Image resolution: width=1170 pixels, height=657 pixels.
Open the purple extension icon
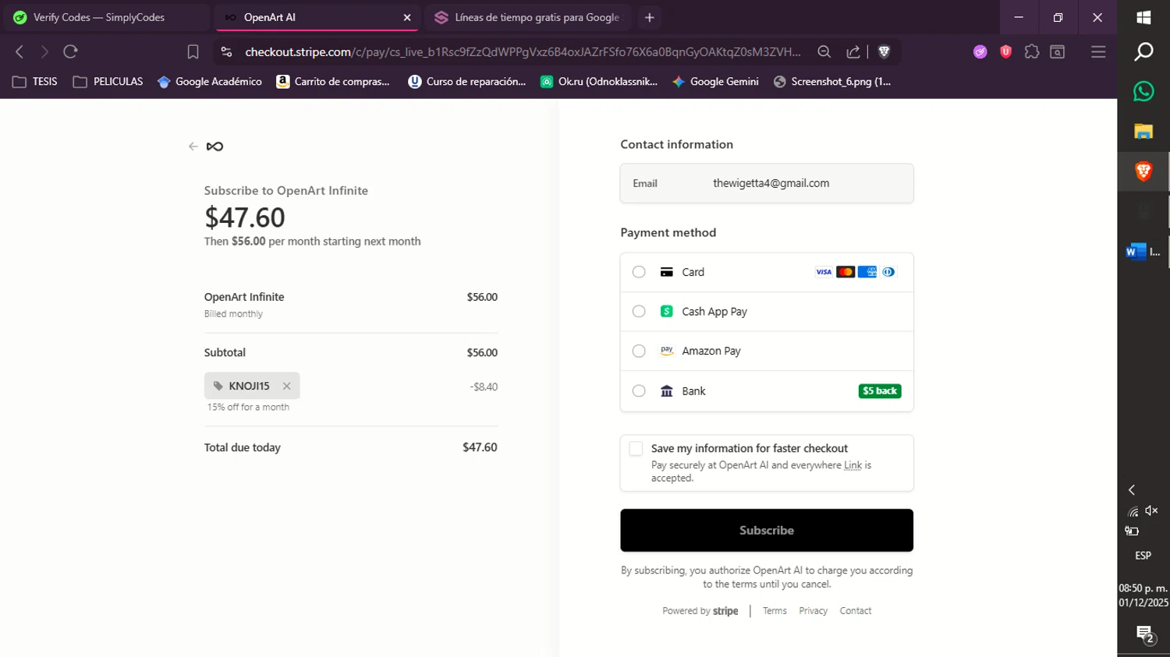pyautogui.click(x=980, y=51)
